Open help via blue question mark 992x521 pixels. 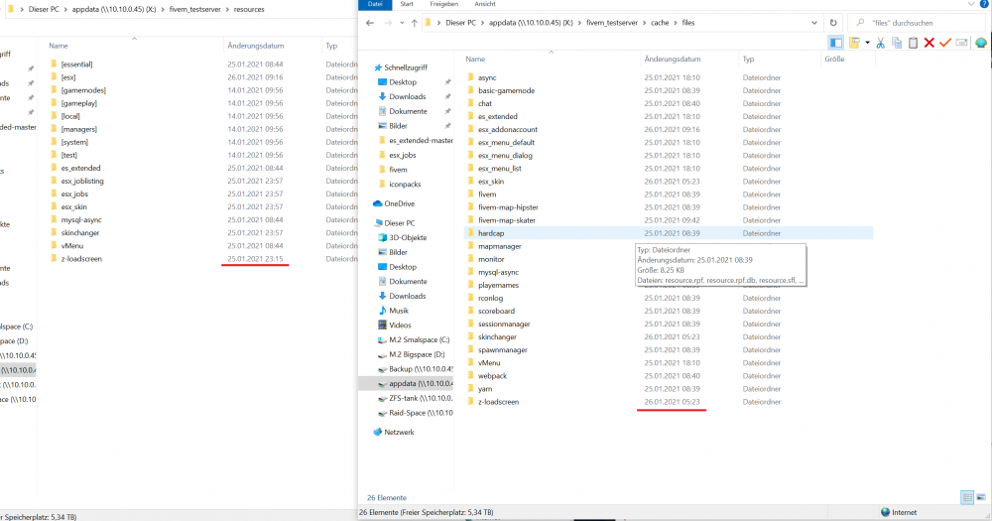pyautogui.click(x=986, y=4)
